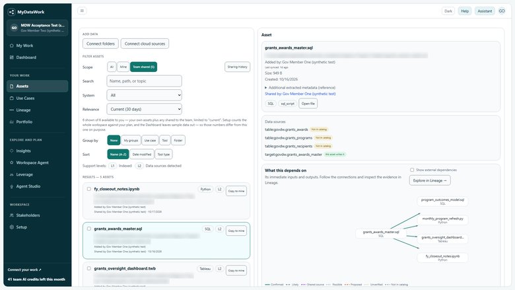Enable Show external dependencies checkbox
Viewport: 515px width, 290px height.
click(412, 170)
